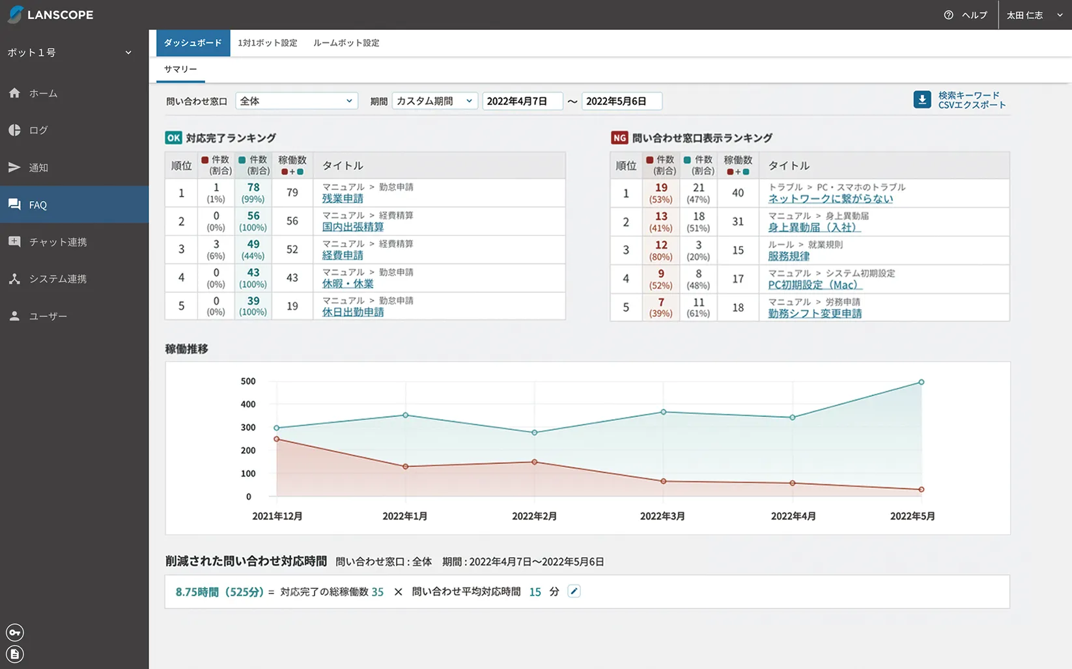Expand the ボット1号 bot selector
The image size is (1072, 669).
(x=70, y=52)
